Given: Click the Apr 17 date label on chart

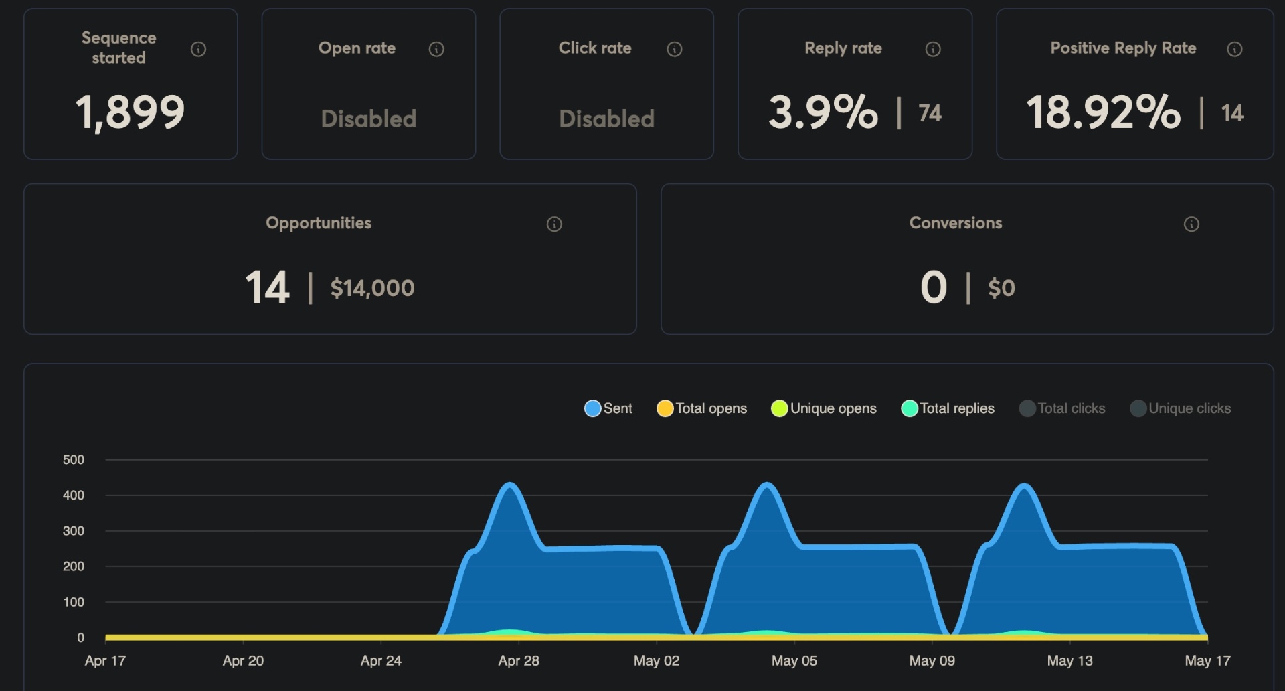Looking at the screenshot, I should click(x=105, y=661).
